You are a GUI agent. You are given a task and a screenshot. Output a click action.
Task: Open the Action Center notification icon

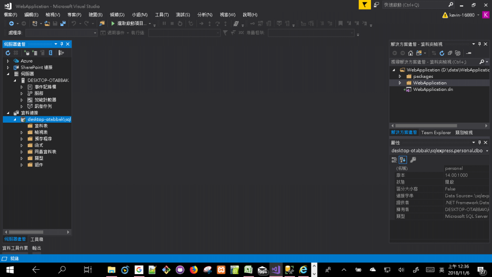pyautogui.click(x=481, y=270)
